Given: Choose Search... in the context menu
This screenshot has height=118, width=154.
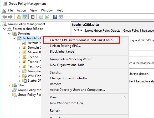Looking at the screenshot, I should (85, 72).
